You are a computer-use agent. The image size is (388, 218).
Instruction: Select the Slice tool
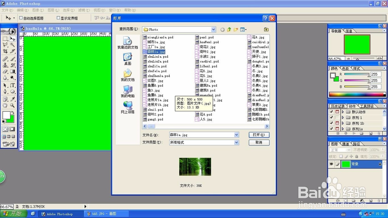[12, 51]
